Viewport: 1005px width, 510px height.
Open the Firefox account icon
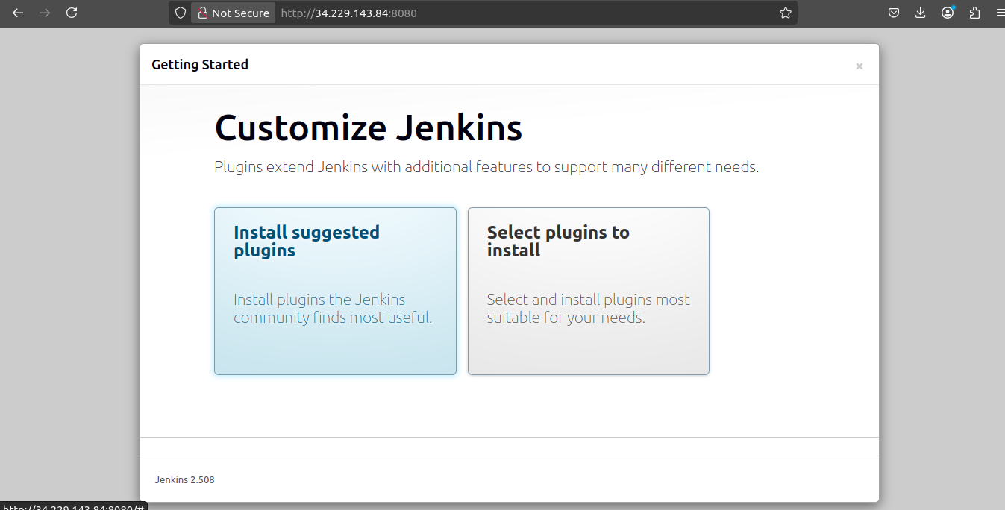947,13
